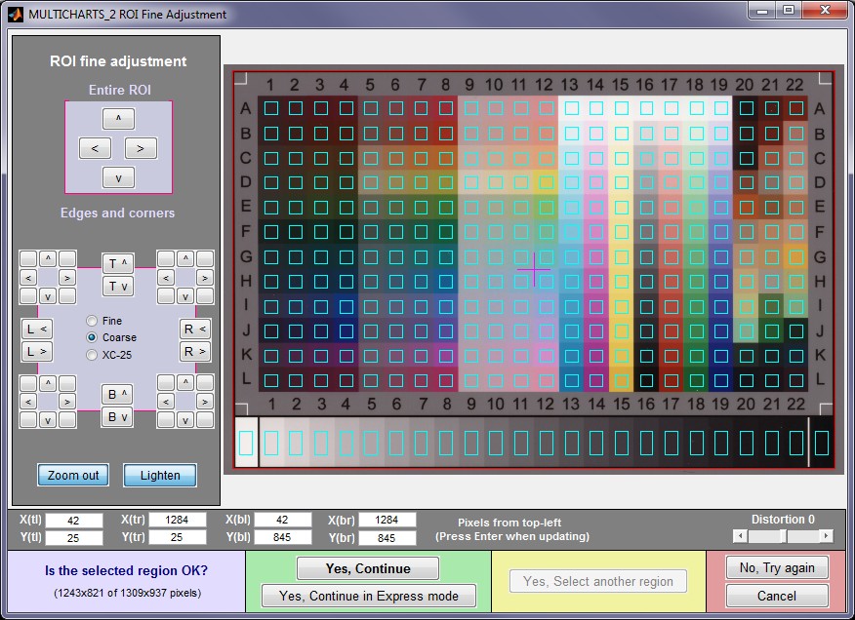Edit the Y(bl) coordinate field
855x620 pixels.
point(282,537)
